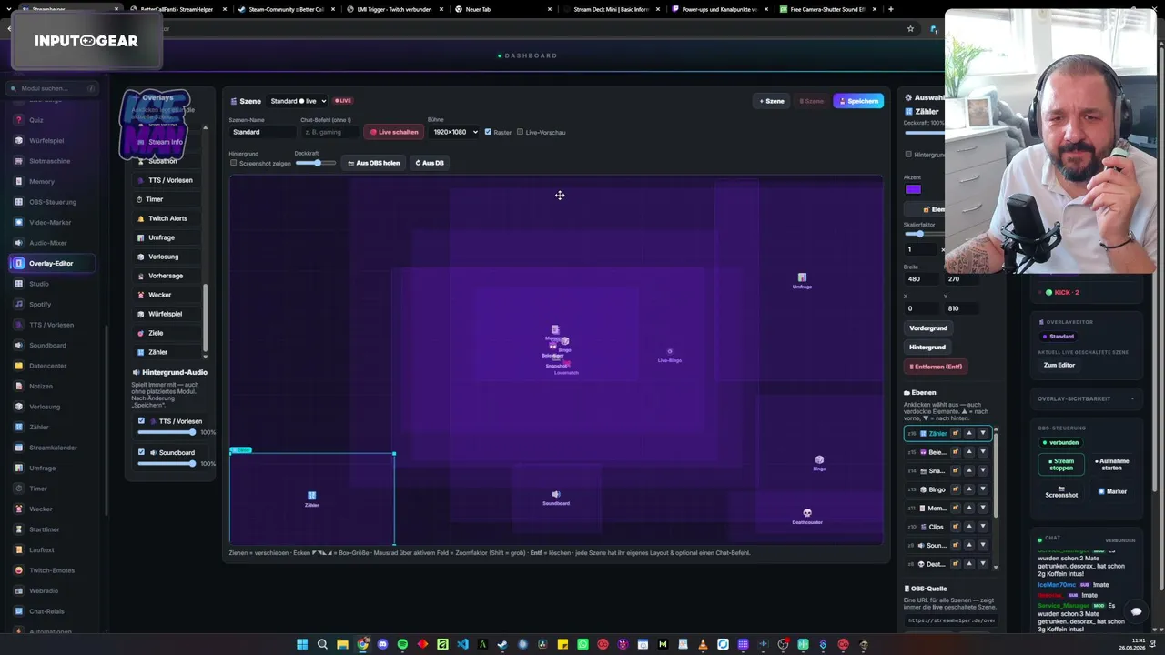Lock the Bingo layer
The image size is (1165, 655).
(956, 489)
